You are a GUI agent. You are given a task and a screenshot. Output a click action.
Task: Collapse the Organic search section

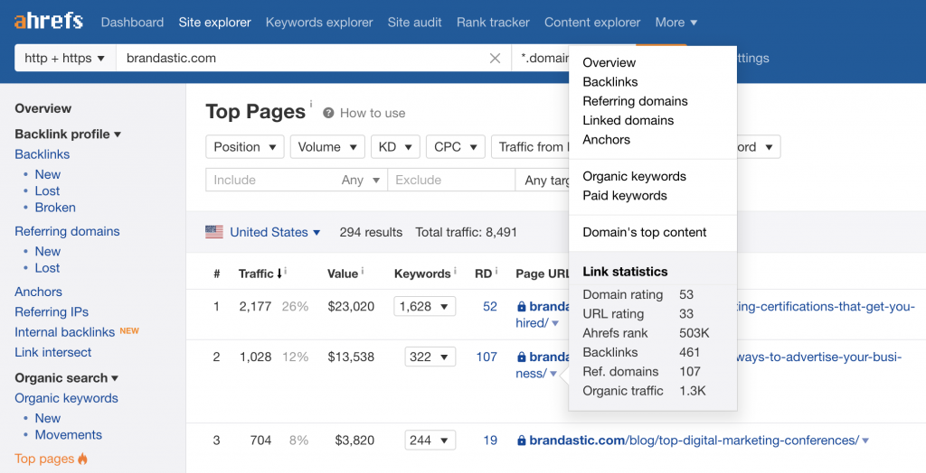[x=66, y=377]
